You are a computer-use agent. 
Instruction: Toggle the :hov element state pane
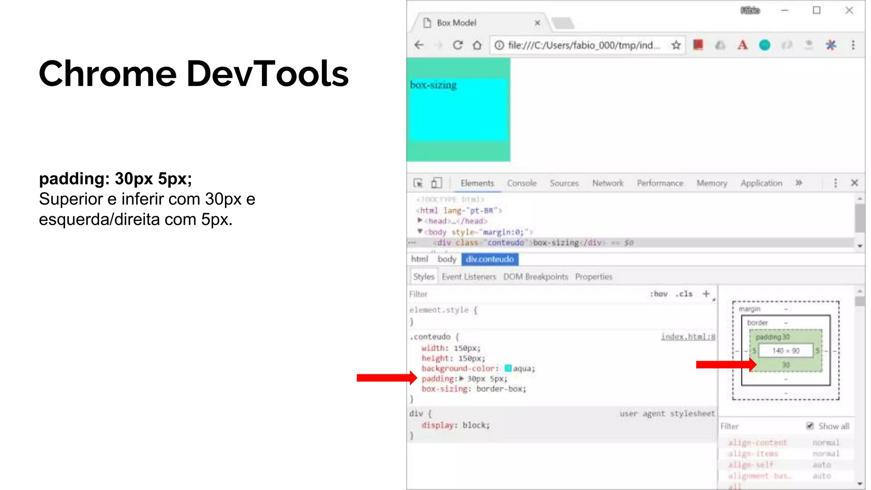[x=659, y=294]
